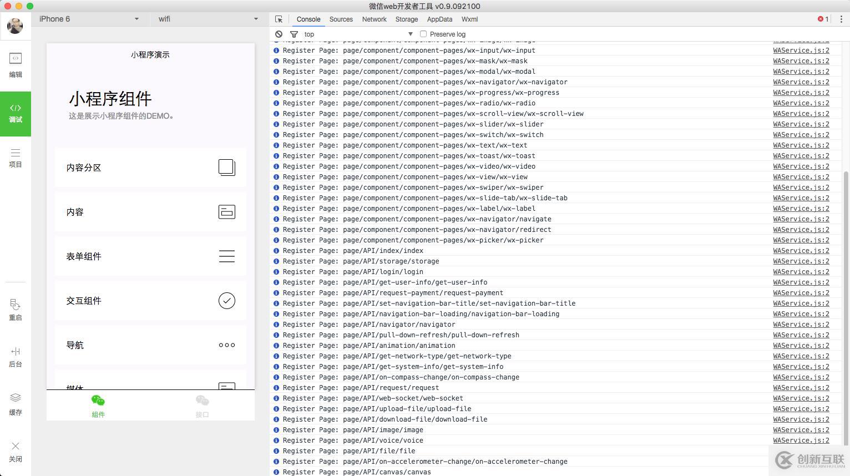Open WAService.js:2 link on login/login row
This screenshot has width=850, height=476.
pyautogui.click(x=801, y=272)
